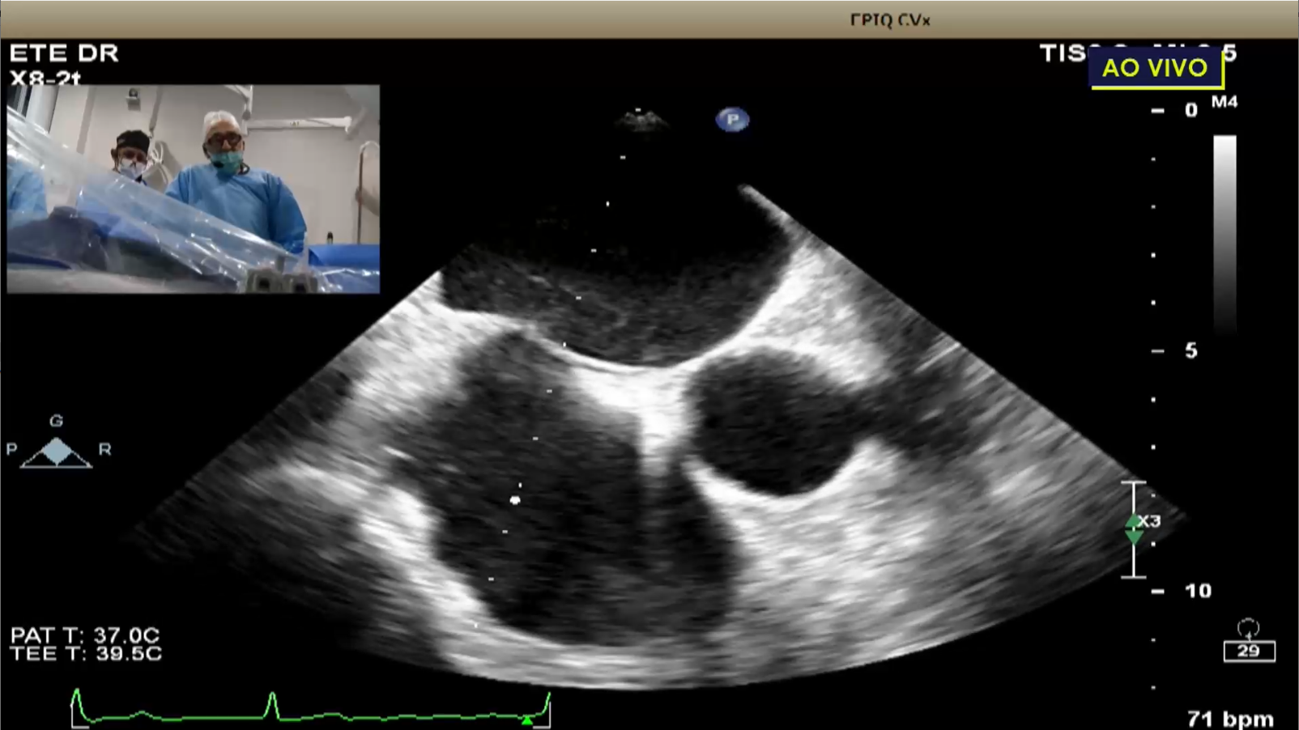1299x730 pixels.
Task: Click the 5 cm depth scale mark
Action: [x=1190, y=350]
